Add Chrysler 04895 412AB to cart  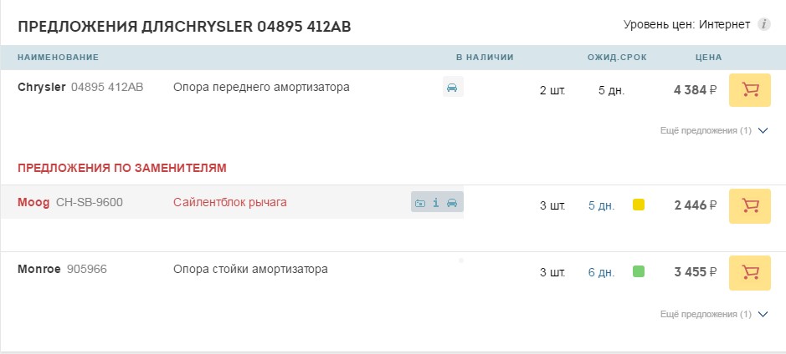click(x=749, y=90)
